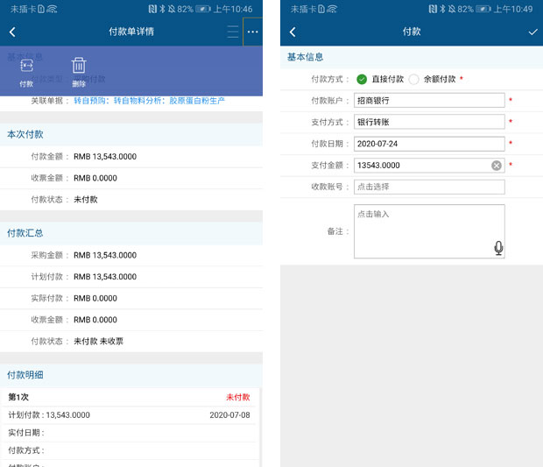Open the three-dots more menu
This screenshot has width=543, height=467.
coord(252,32)
